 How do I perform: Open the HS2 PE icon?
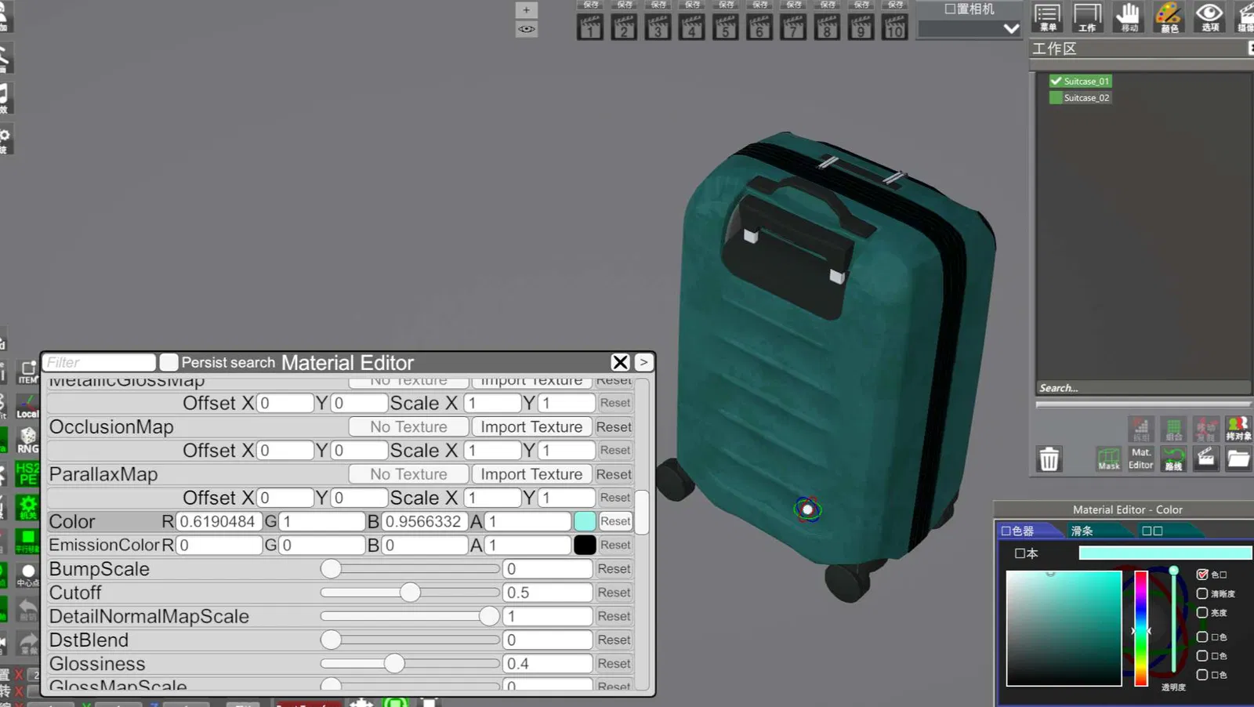[x=28, y=473]
